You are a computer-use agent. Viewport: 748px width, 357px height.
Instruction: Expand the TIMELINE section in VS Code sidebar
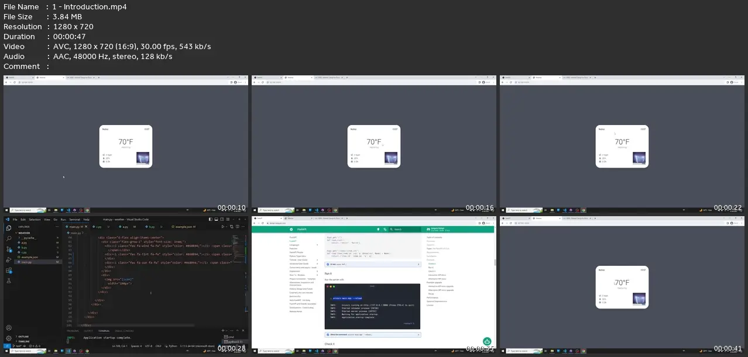(16, 341)
